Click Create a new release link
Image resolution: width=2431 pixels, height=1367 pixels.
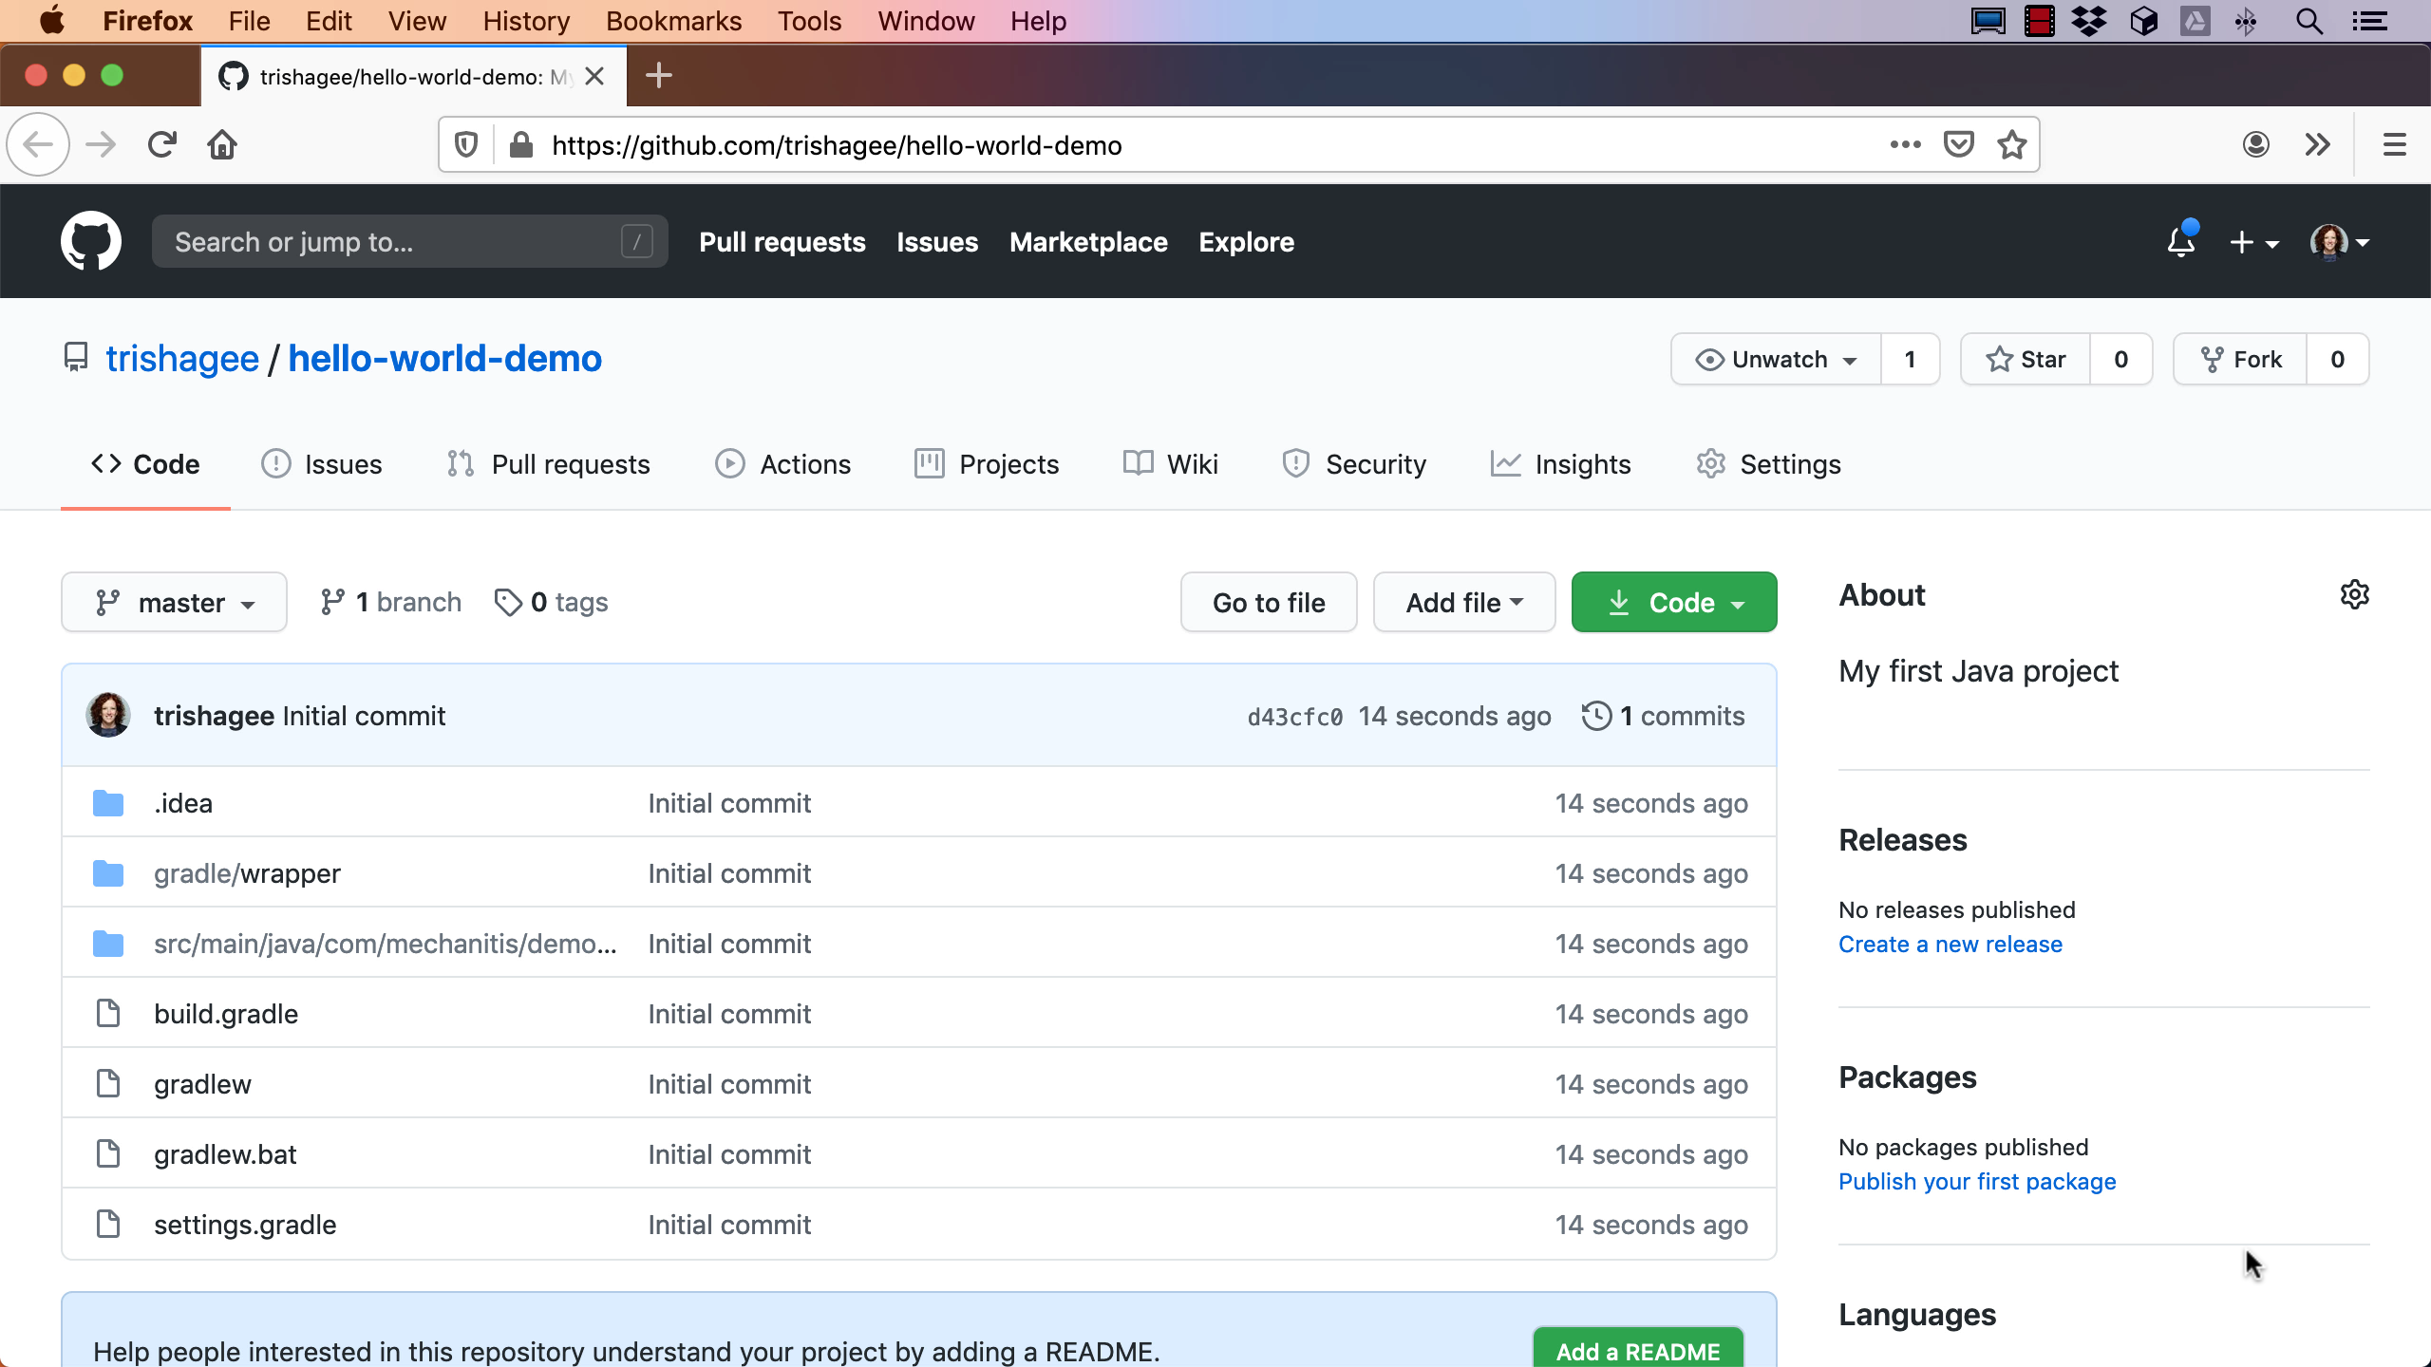1949,945
